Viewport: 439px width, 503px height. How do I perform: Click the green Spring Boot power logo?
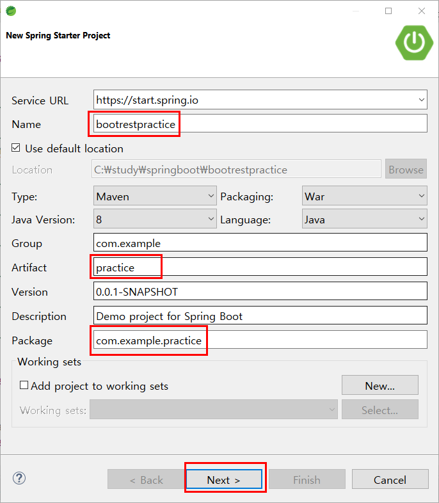tap(414, 43)
